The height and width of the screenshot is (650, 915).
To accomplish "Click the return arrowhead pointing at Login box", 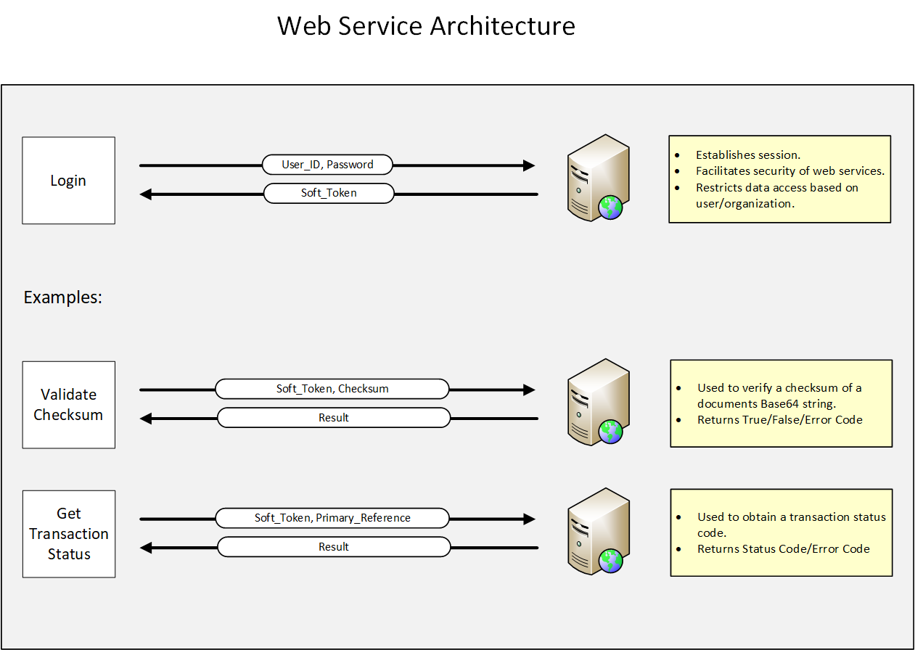I will 146,194.
